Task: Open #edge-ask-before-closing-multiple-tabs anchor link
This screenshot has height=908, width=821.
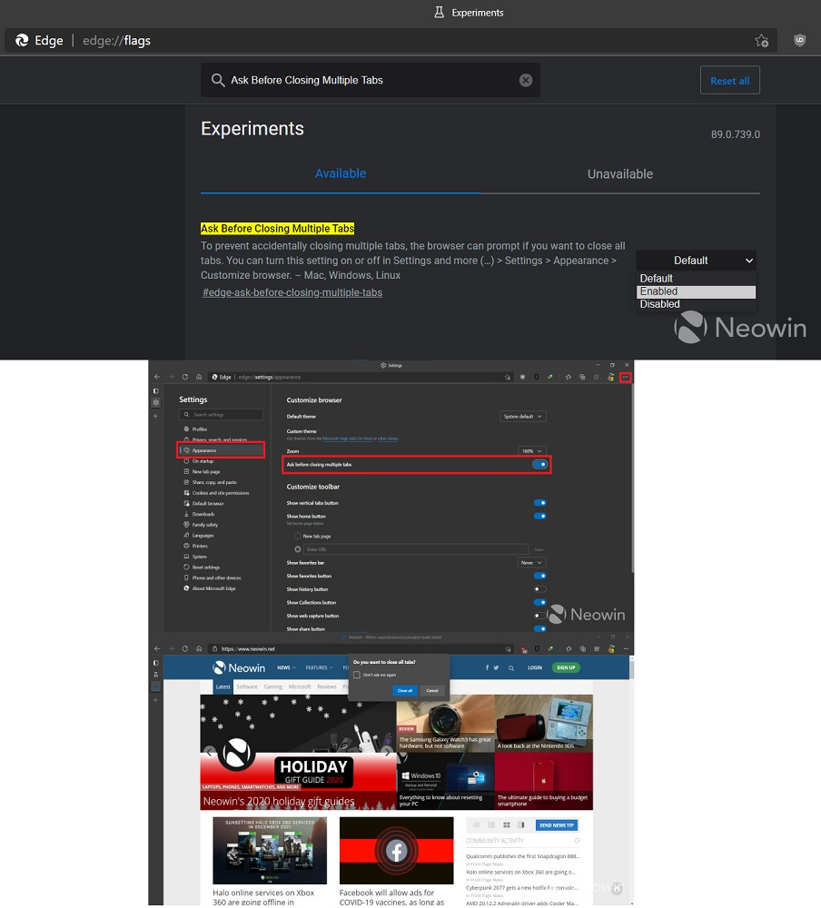Action: coord(292,292)
